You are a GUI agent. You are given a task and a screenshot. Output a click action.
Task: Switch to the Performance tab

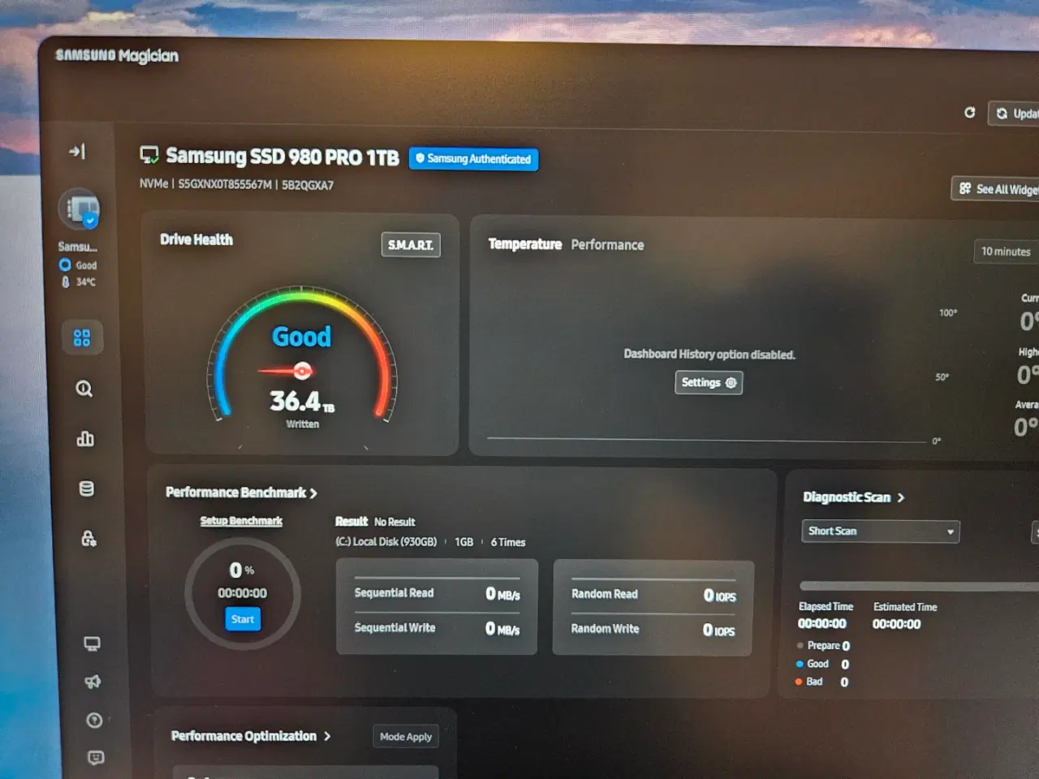[607, 245]
